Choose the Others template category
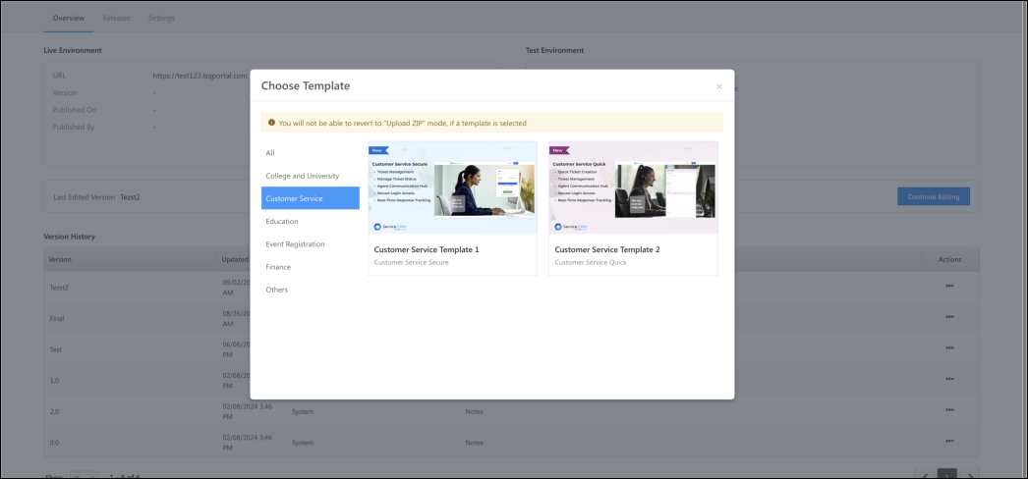The width and height of the screenshot is (1028, 479). [311, 290]
